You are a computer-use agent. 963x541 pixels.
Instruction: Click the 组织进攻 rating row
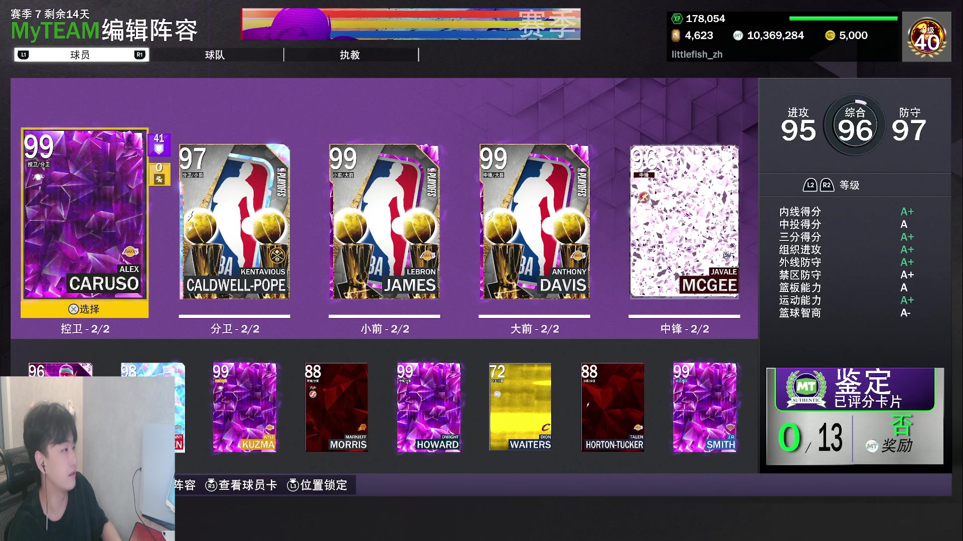click(847, 249)
